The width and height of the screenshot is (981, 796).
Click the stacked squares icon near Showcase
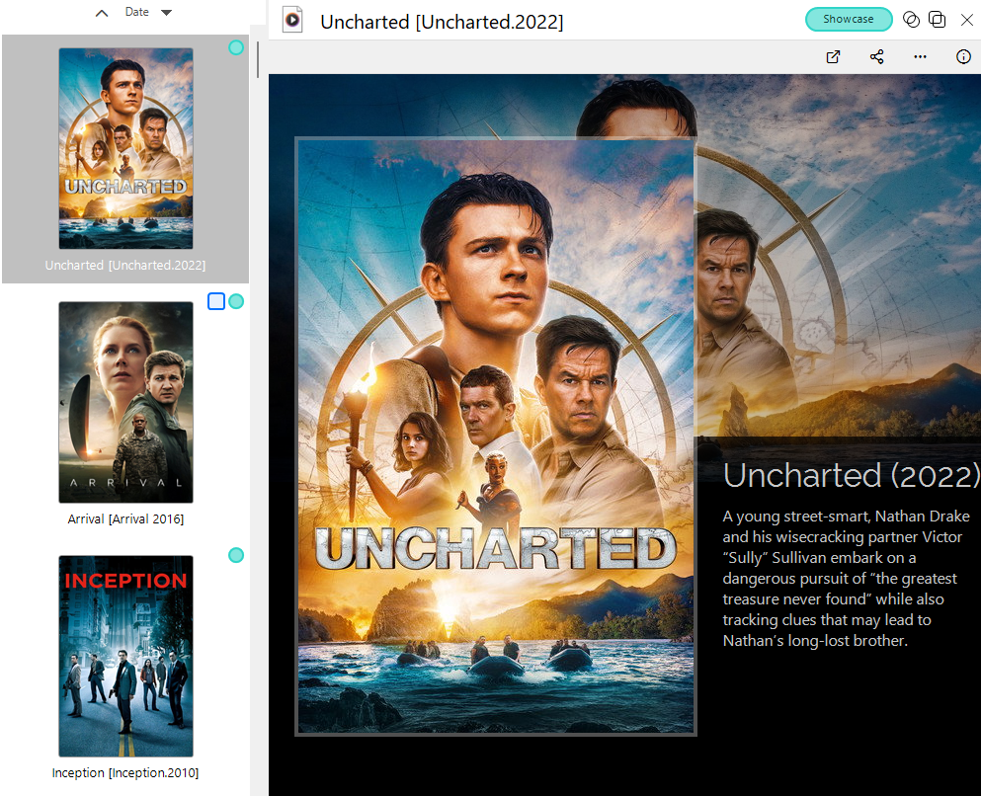937,20
